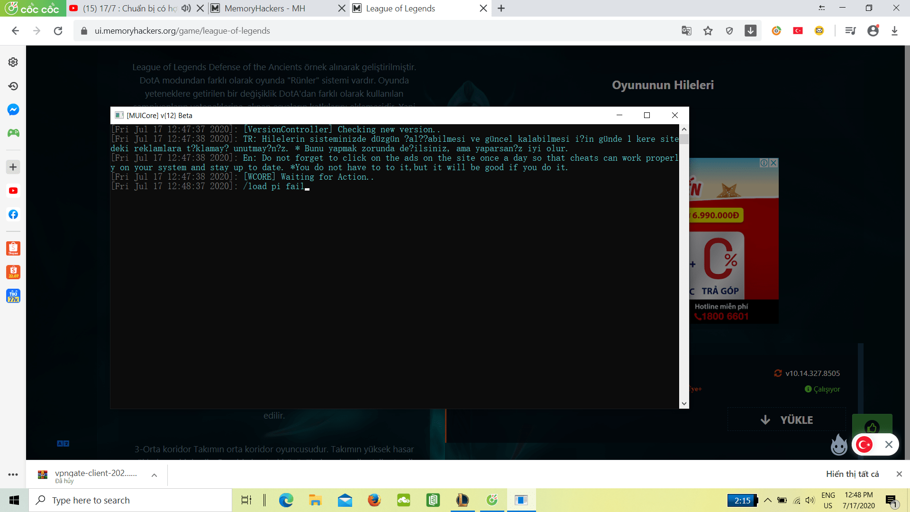Open sidebar more options dots
Screen dimensions: 910x512
pyautogui.click(x=13, y=474)
